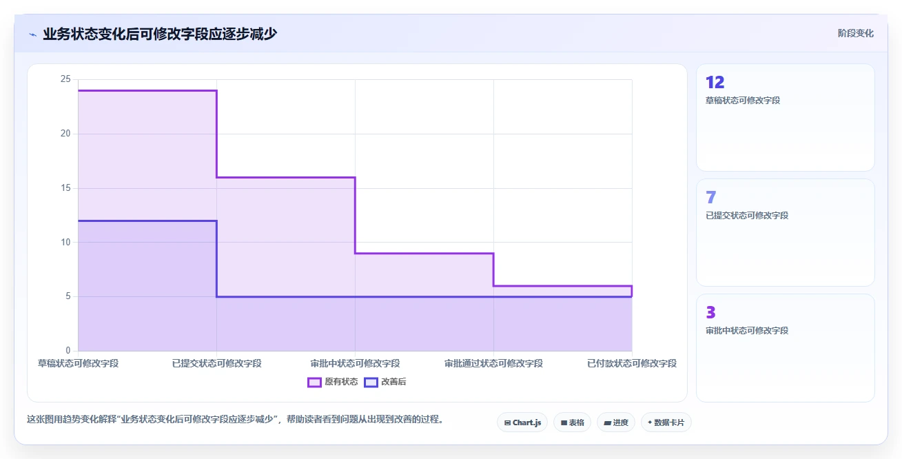The height and width of the screenshot is (459, 902).
Task: Click the chart description text below the chart
Action: pyautogui.click(x=236, y=419)
